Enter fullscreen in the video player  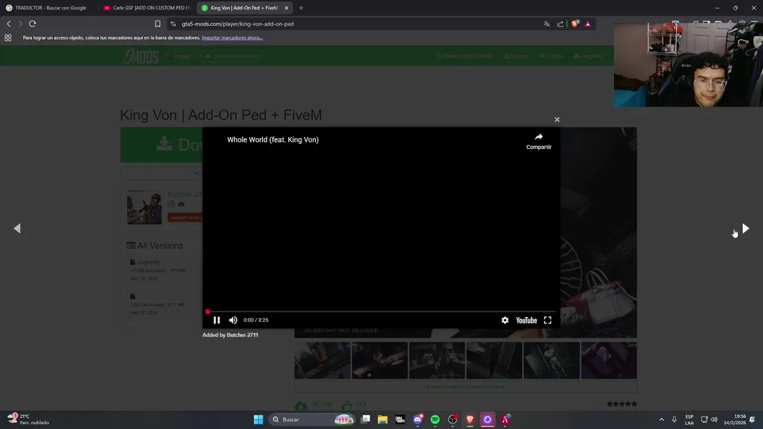pos(547,320)
